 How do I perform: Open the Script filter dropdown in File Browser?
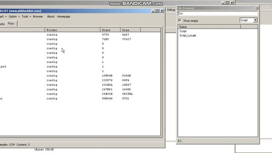coord(255,20)
